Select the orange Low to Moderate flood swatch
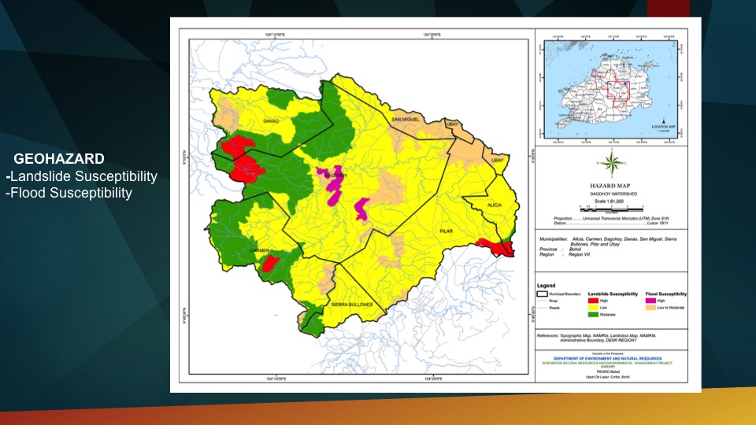 (651, 307)
